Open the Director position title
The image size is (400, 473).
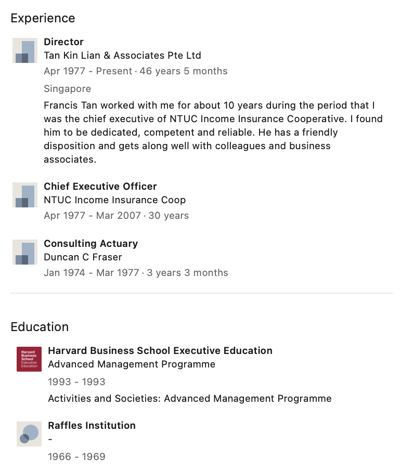click(x=63, y=42)
